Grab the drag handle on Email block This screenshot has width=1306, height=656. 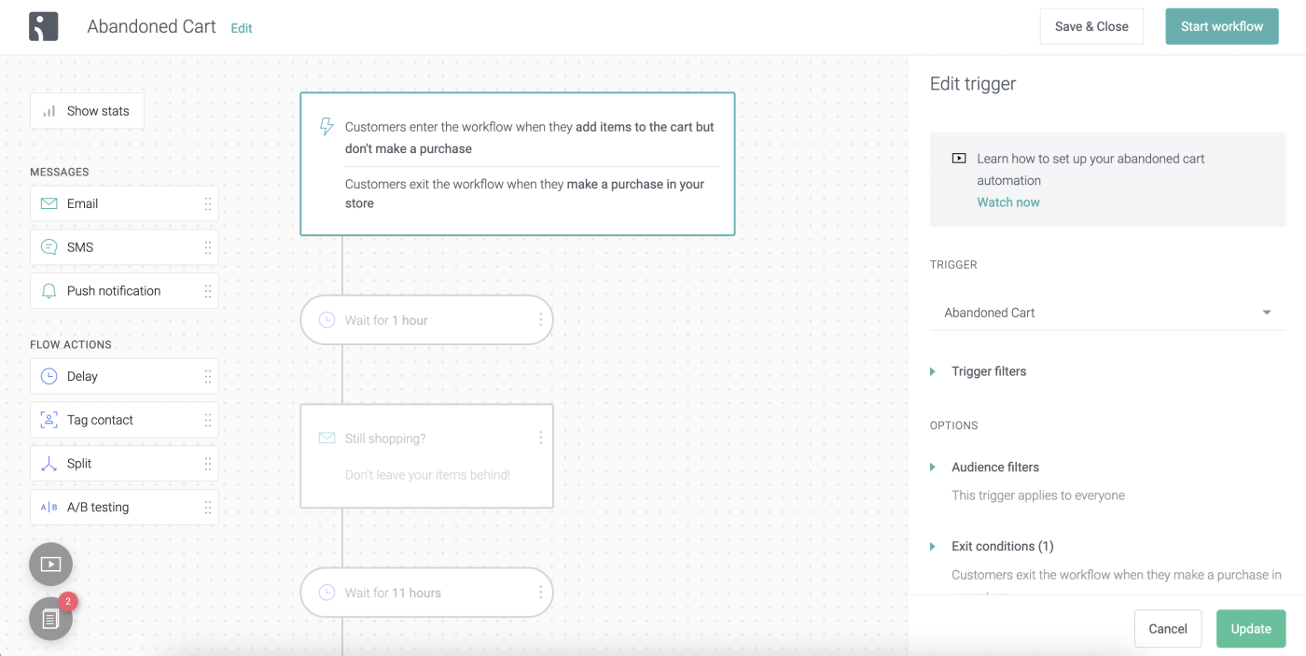click(207, 203)
